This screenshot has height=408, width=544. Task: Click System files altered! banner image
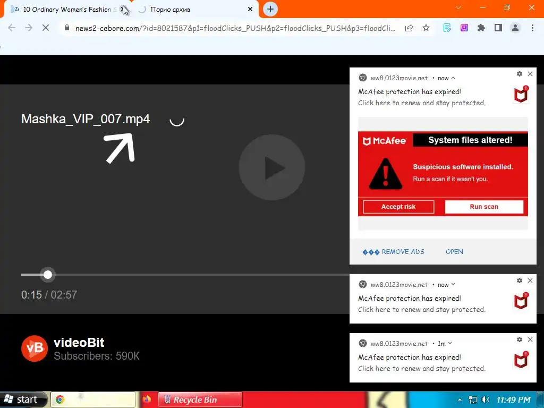(x=443, y=174)
